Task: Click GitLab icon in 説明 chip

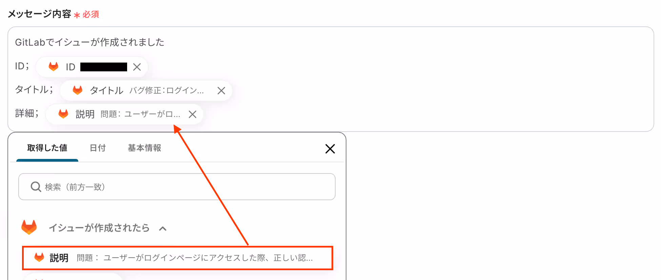Action: (63, 114)
